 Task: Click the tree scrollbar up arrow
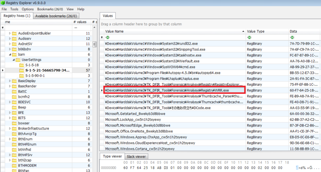(94, 28)
